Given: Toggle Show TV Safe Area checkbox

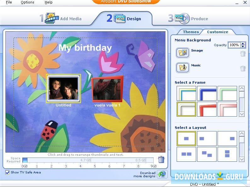Looking at the screenshot, I should [7, 172].
